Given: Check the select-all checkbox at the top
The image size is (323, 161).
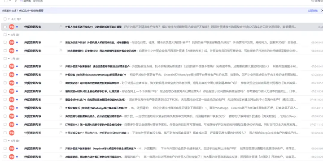Looking at the screenshot, I should 5,1.
